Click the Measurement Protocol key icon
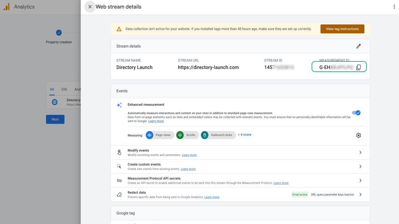The width and height of the screenshot is (399, 224). click(x=119, y=181)
